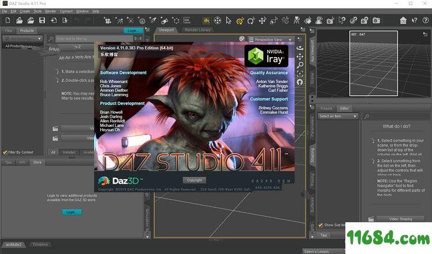Open the Shaping vertical side tab
The height and width of the screenshot is (254, 432).
[x=312, y=156]
